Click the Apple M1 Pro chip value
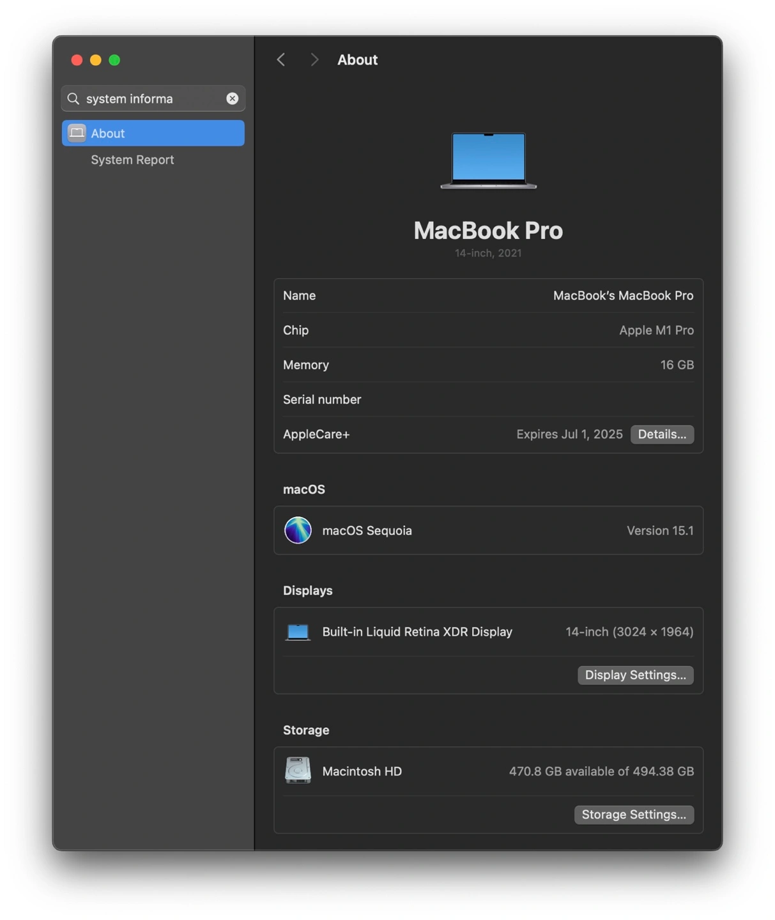 656,330
